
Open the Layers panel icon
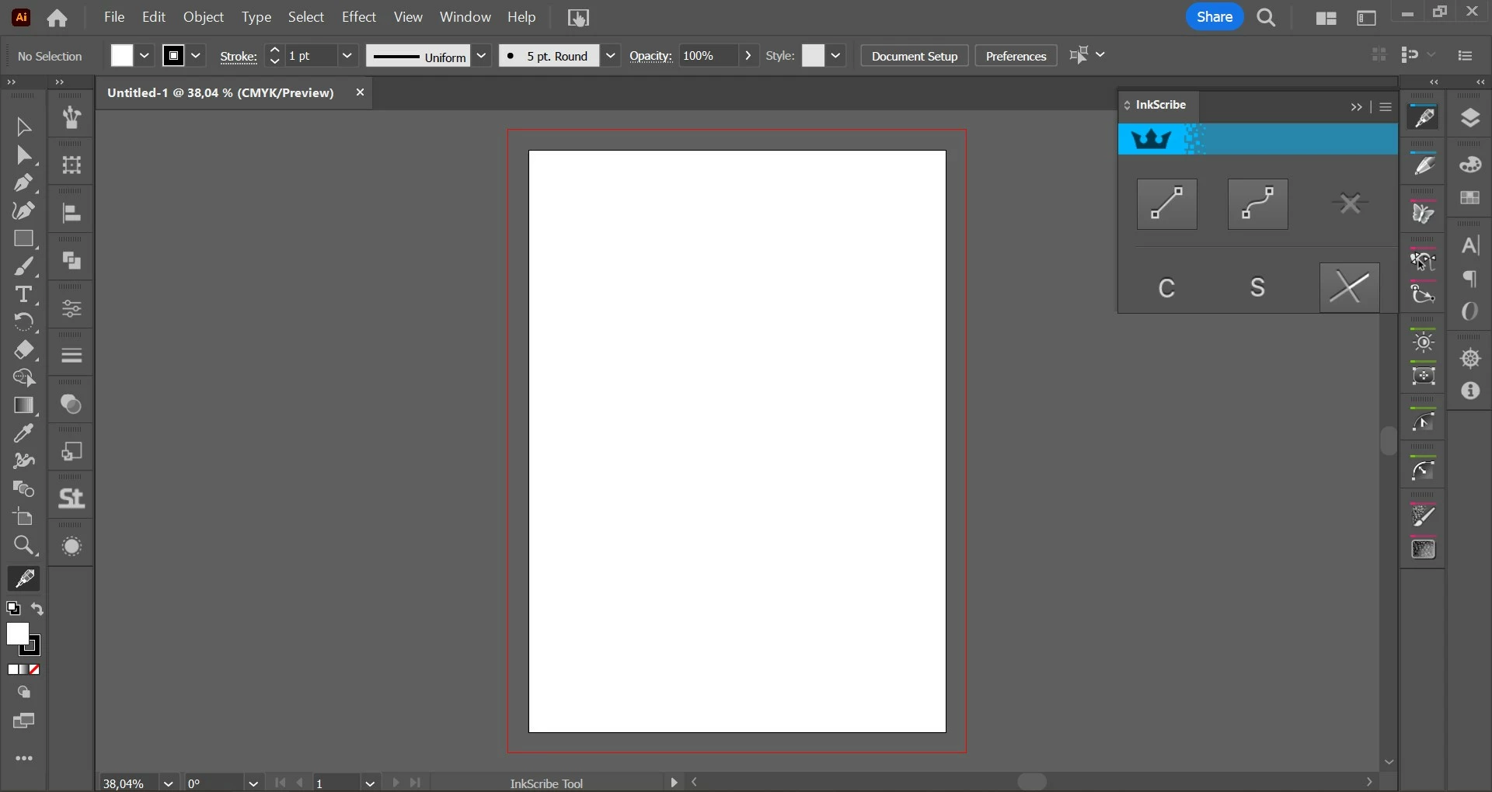pyautogui.click(x=1470, y=118)
